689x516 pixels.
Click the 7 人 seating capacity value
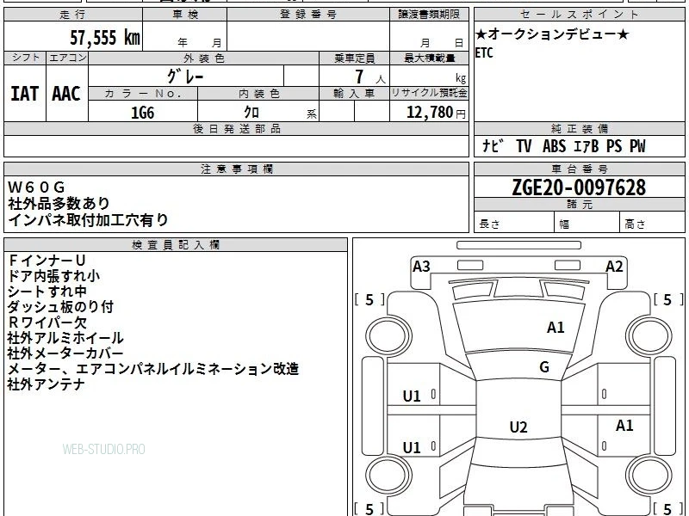pos(370,77)
